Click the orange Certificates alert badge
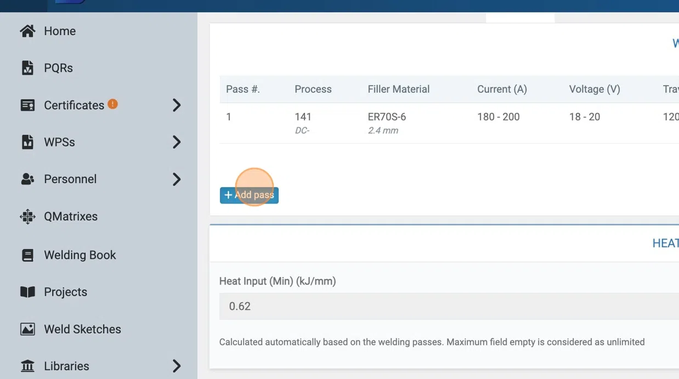This screenshot has height=379, width=679. [112, 104]
